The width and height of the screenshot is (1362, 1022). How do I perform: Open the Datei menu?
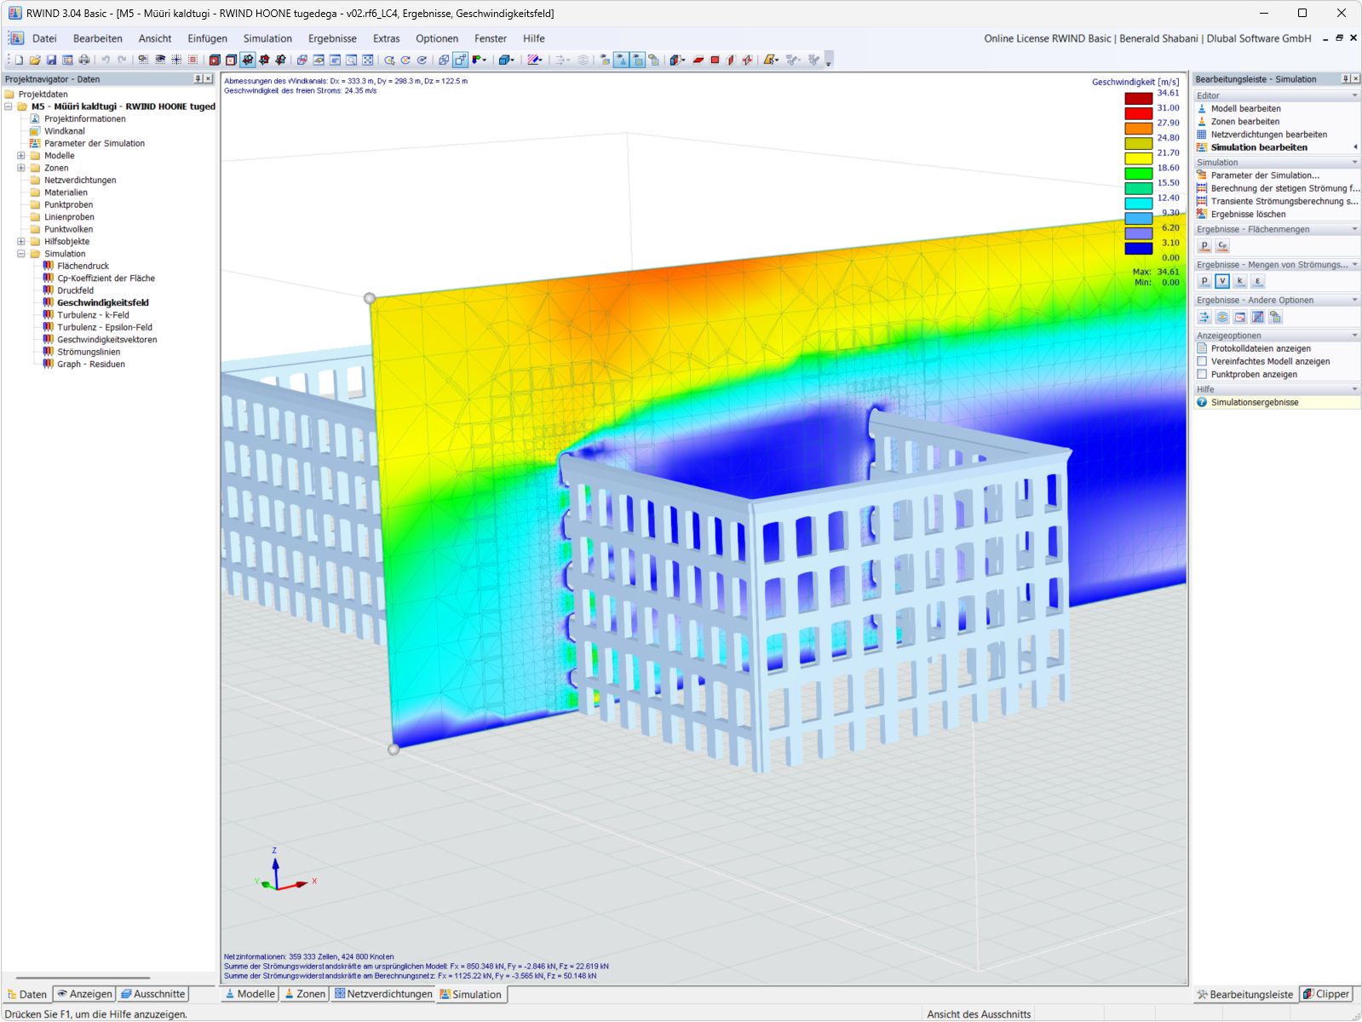tap(44, 38)
